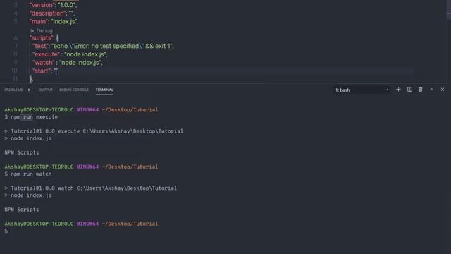
Task: Click 'Tutorial@1.0.0 execute' output line
Action: pyautogui.click(x=94, y=131)
